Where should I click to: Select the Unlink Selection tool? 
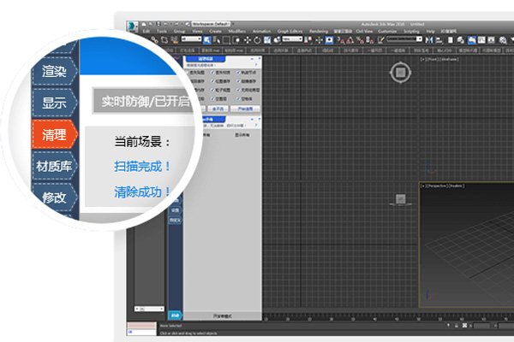pos(164,39)
